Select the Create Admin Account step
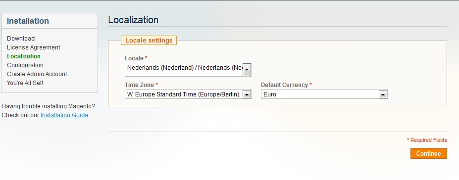This screenshot has width=459, height=180. click(x=37, y=74)
